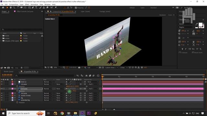The image size is (207, 116).
Task: Select the Brush tool
Action: (40, 8)
